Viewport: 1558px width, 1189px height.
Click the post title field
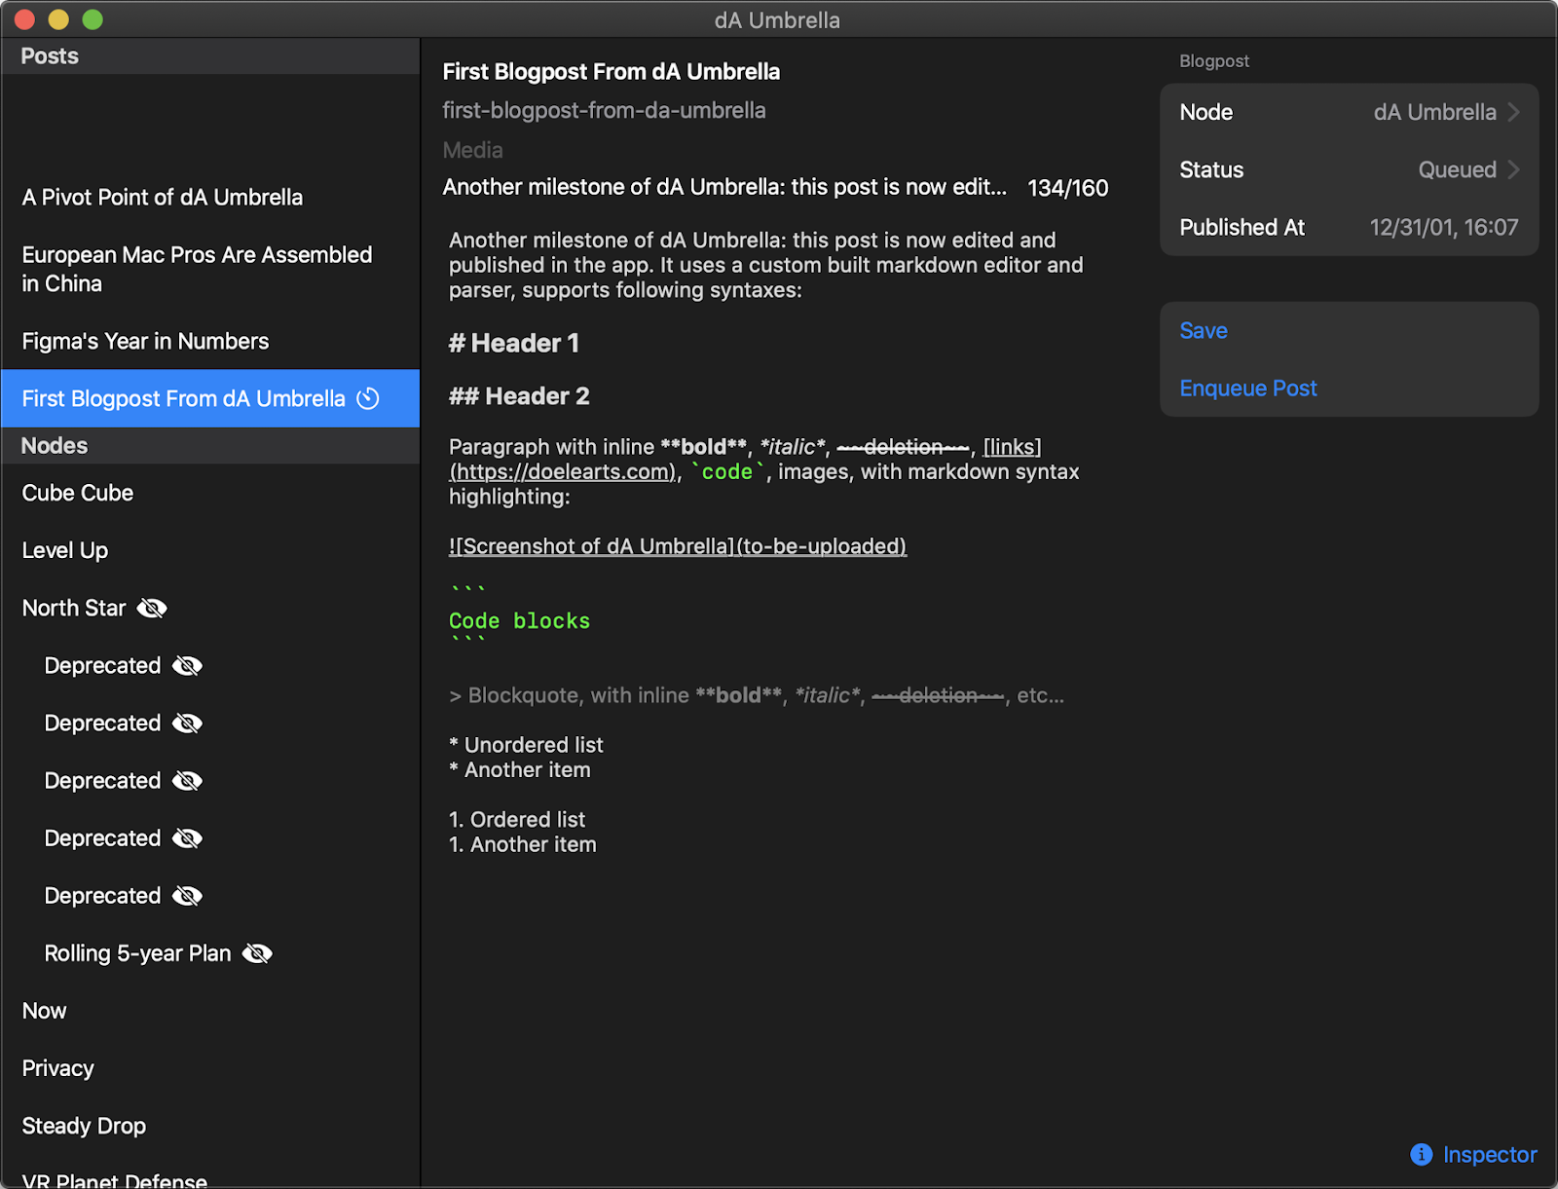click(x=612, y=71)
